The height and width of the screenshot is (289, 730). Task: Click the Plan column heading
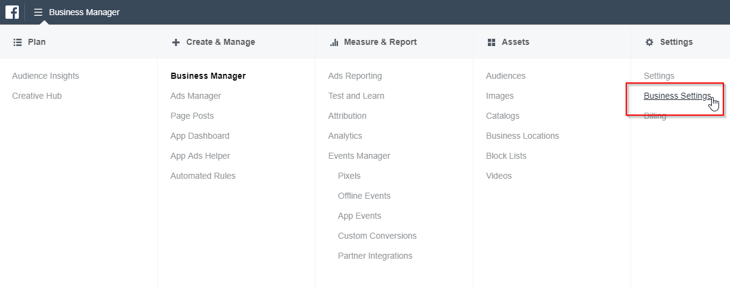36,42
